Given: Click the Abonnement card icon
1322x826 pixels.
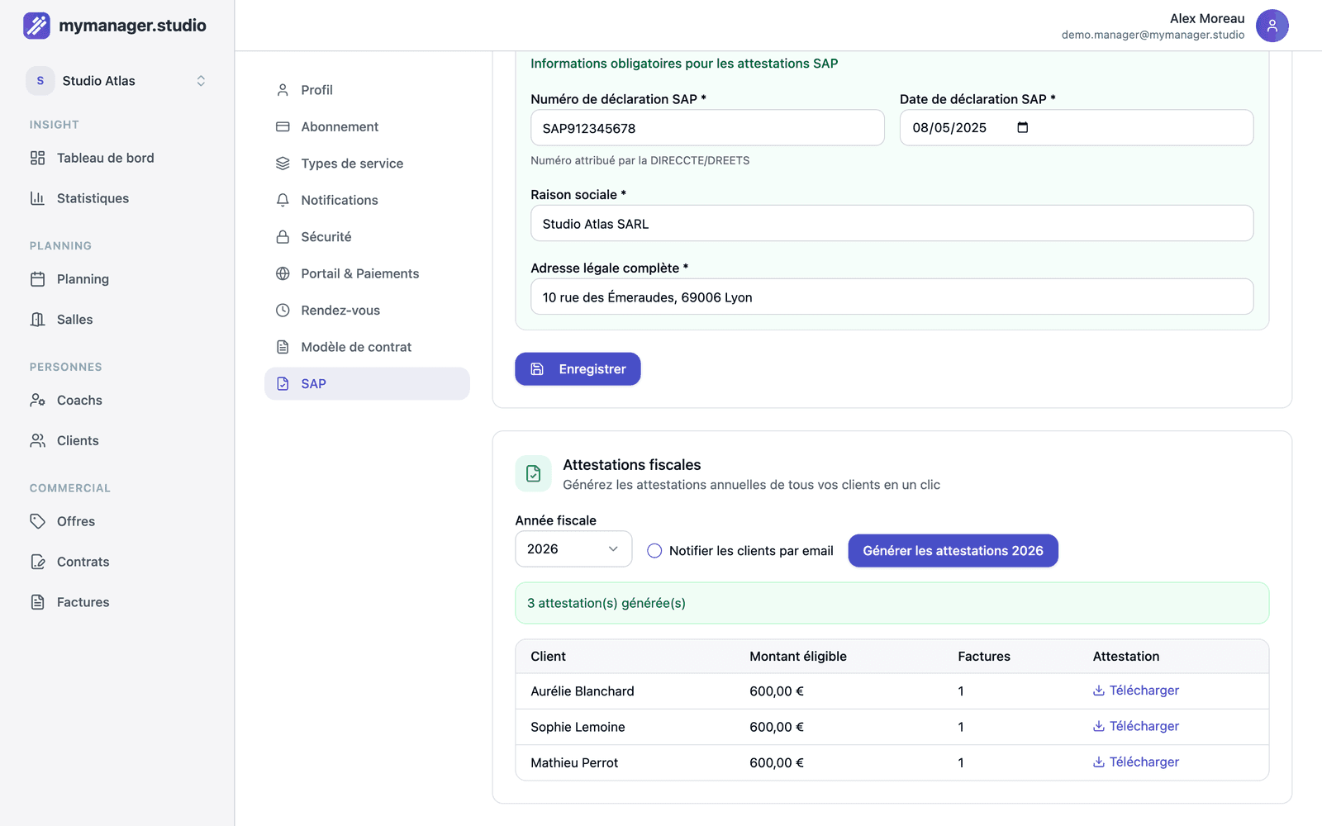Looking at the screenshot, I should (x=283, y=126).
